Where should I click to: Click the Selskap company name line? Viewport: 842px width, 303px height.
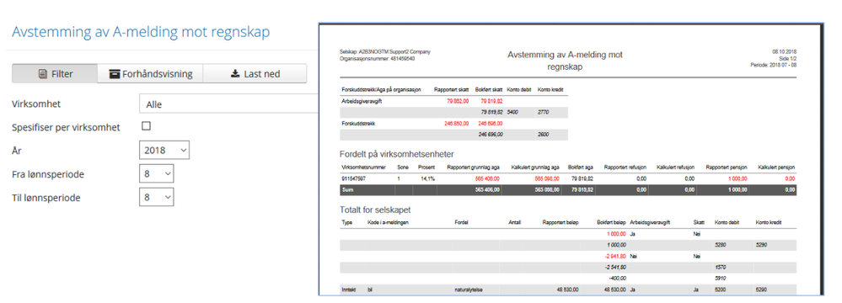[x=385, y=52]
